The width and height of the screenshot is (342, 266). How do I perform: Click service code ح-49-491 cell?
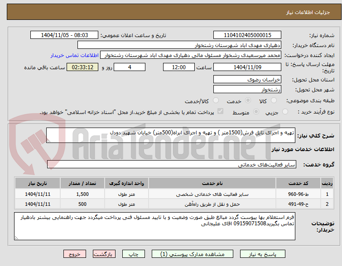(298, 204)
